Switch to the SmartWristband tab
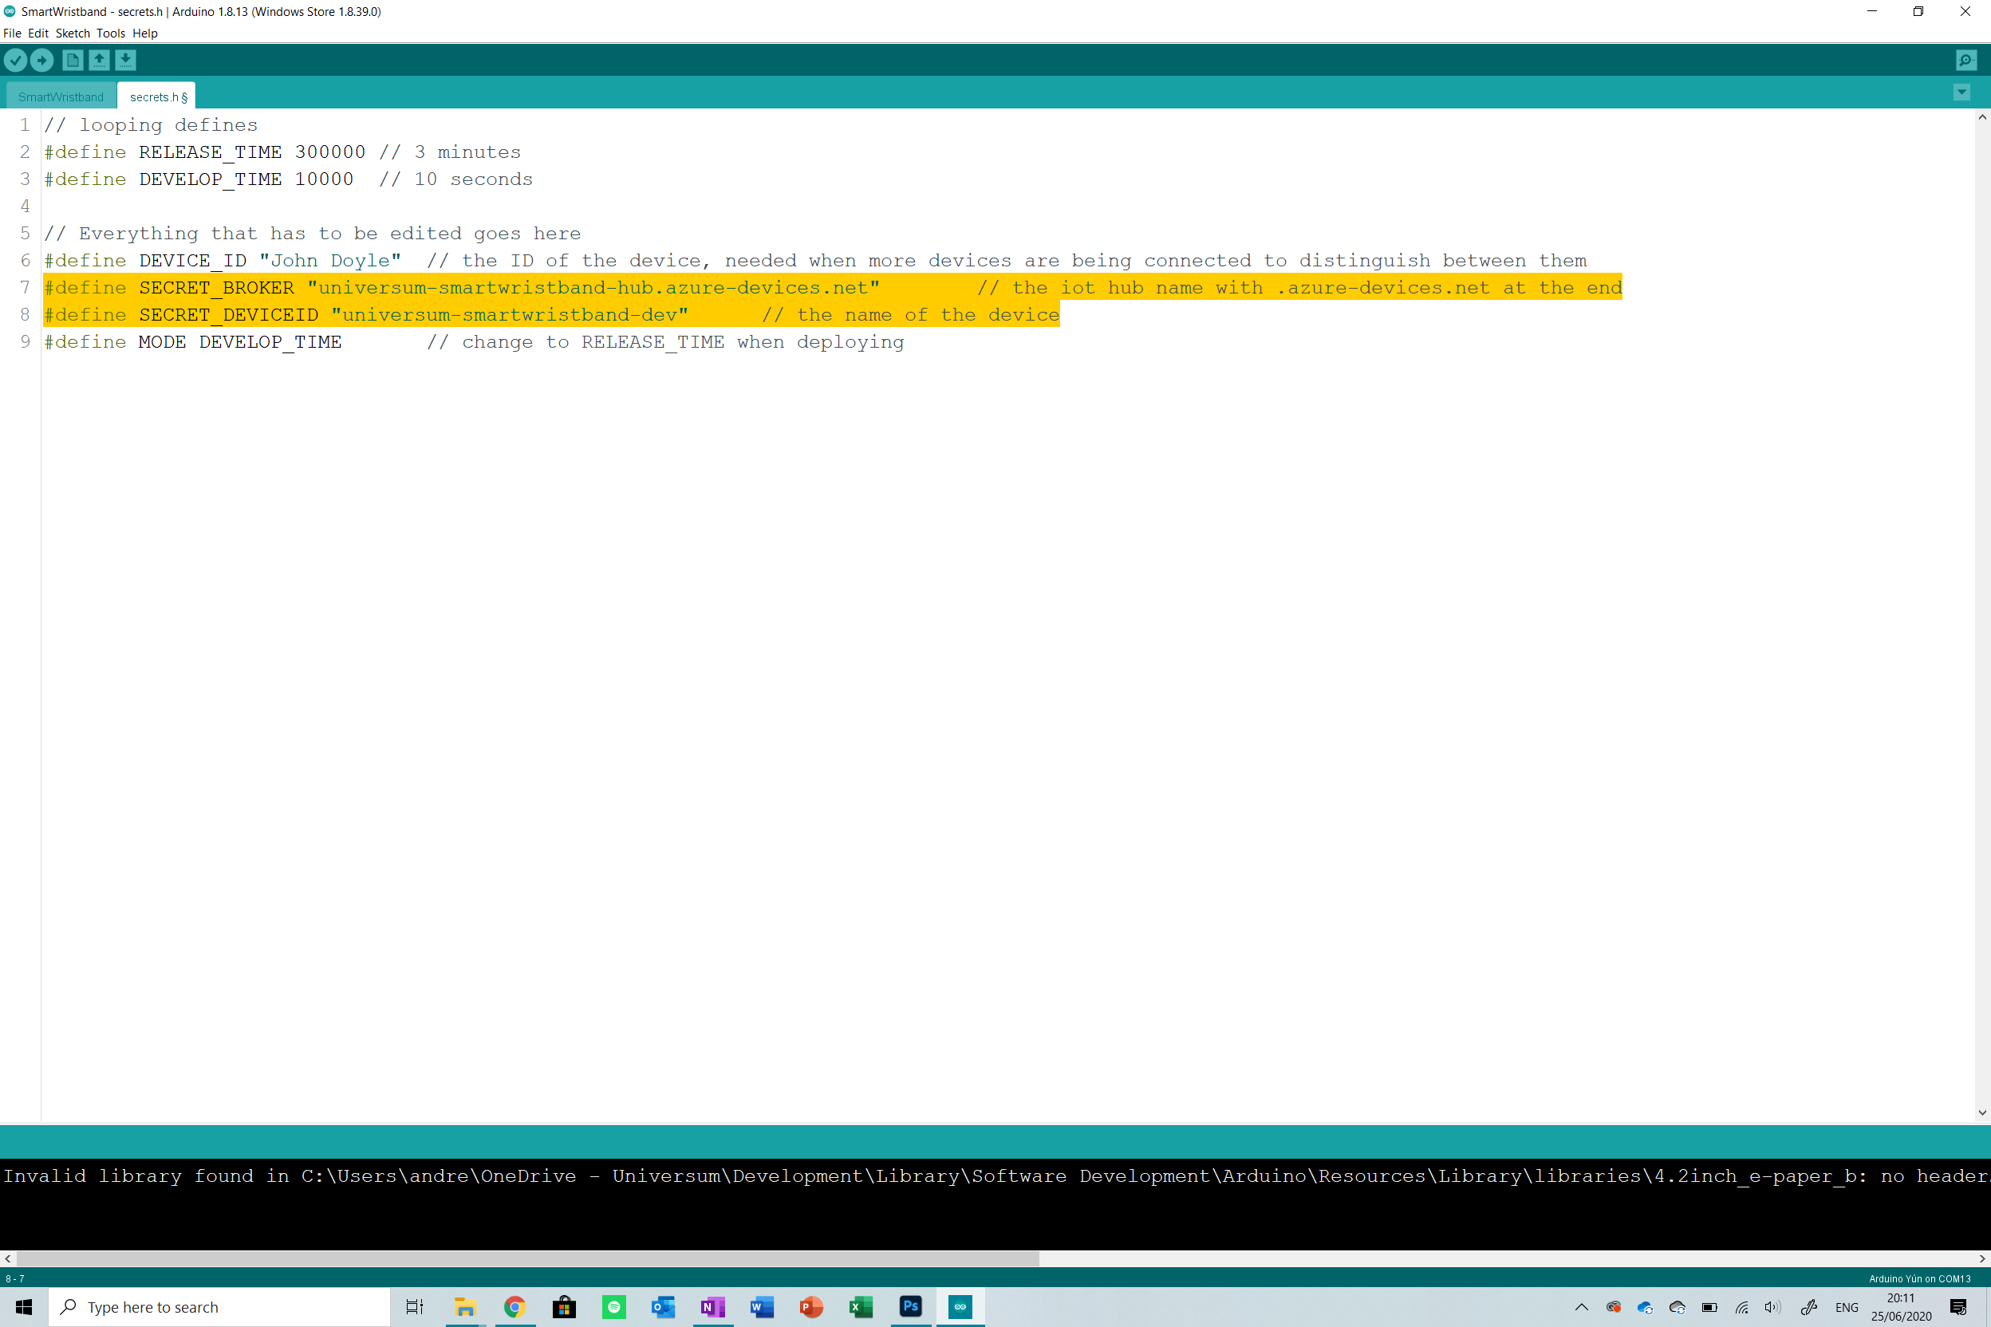The image size is (1991, 1327). [x=61, y=96]
